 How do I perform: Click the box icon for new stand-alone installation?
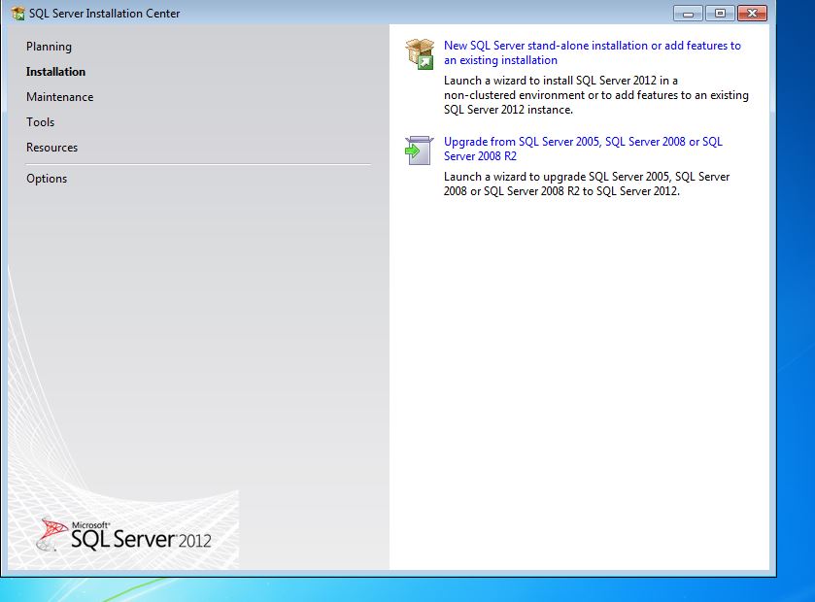(420, 54)
